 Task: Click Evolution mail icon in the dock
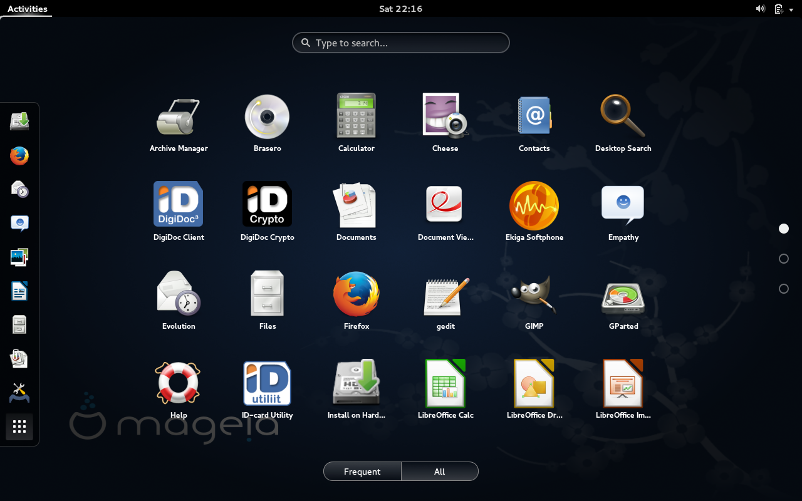point(19,189)
